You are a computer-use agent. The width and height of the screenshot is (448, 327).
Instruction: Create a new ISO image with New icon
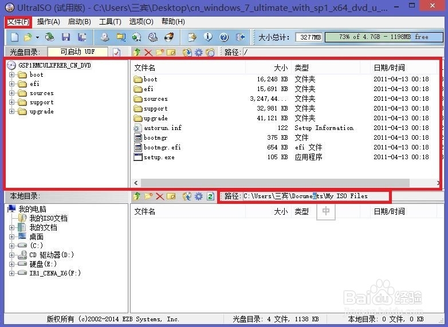pyautogui.click(x=14, y=37)
